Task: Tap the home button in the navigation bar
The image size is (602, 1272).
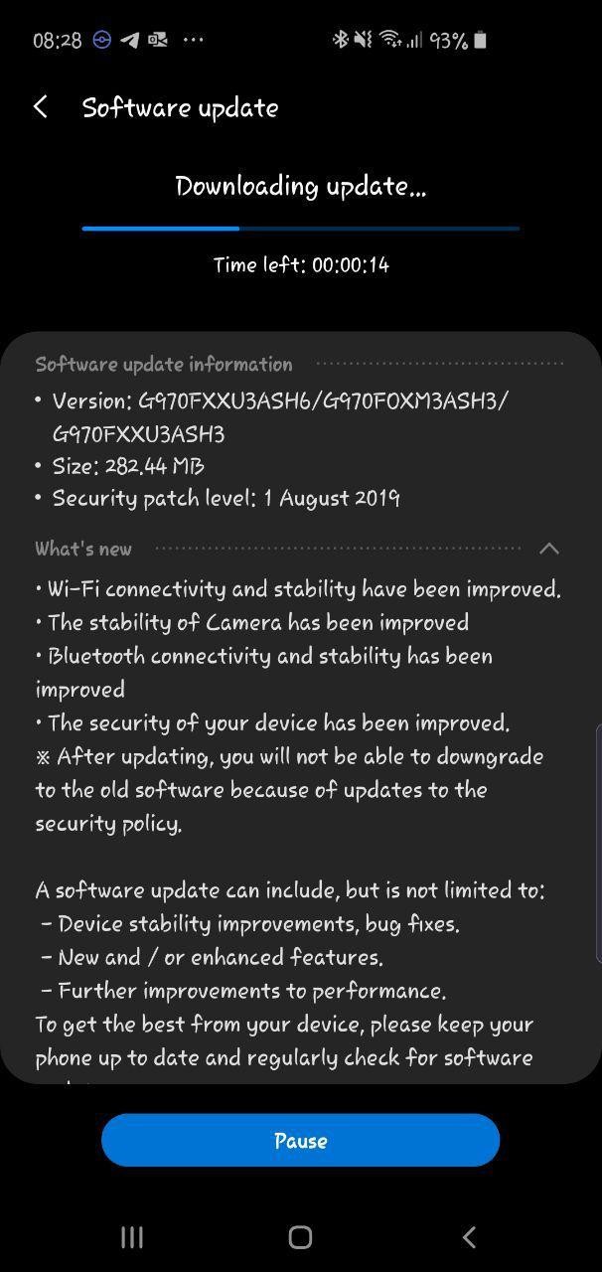Action: click(x=300, y=1236)
